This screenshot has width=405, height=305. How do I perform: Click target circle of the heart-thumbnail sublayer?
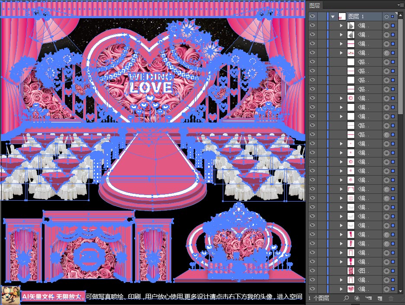(x=386, y=289)
